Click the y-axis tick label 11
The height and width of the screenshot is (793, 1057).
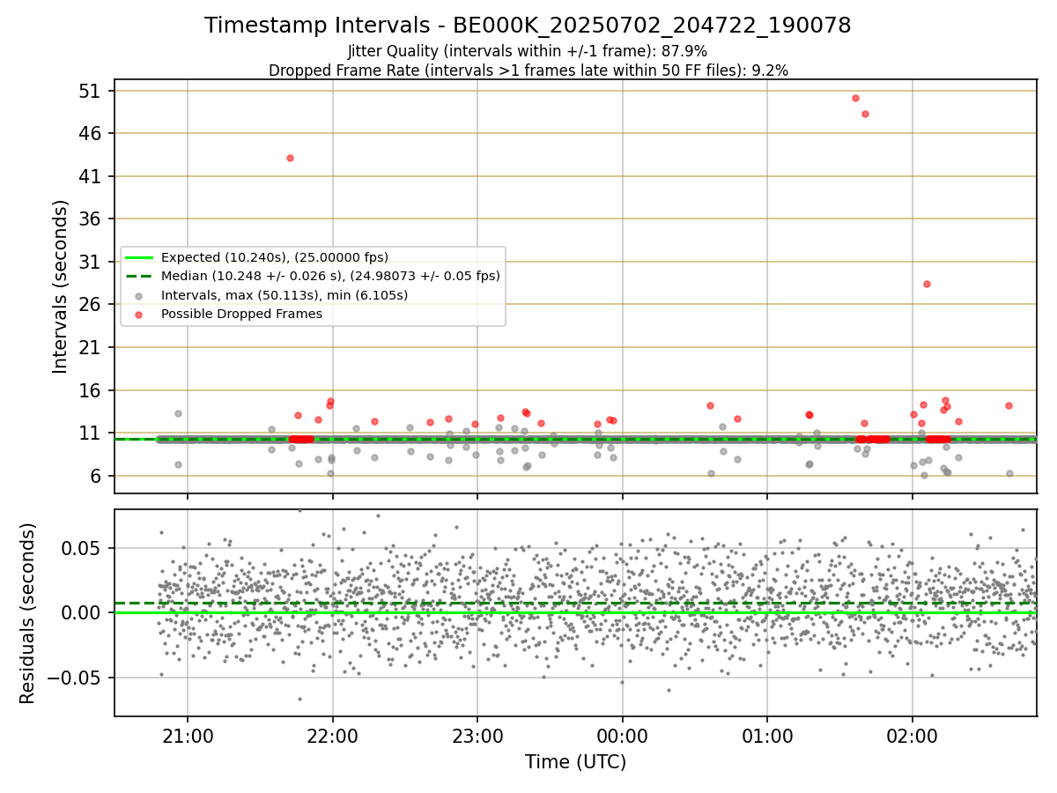click(x=92, y=433)
